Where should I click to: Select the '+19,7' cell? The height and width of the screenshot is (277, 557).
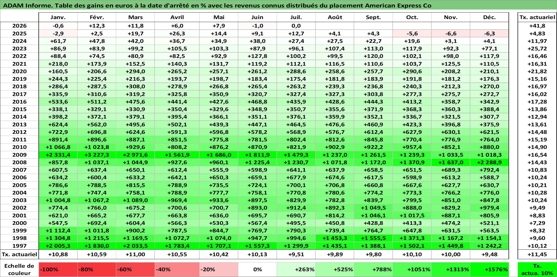(135, 34)
